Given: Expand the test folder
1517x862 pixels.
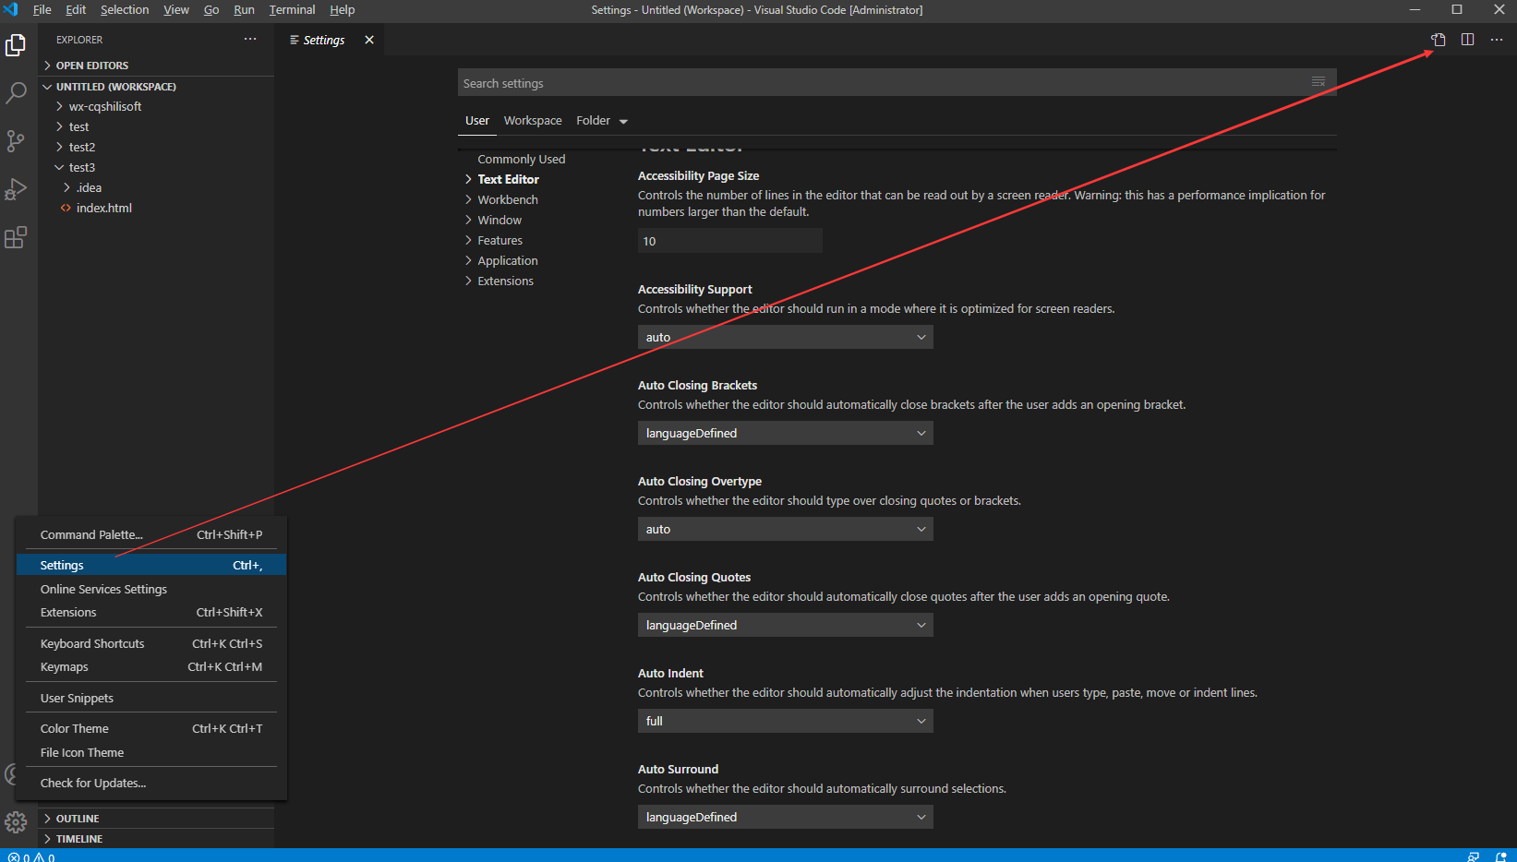Looking at the screenshot, I should (157, 126).
